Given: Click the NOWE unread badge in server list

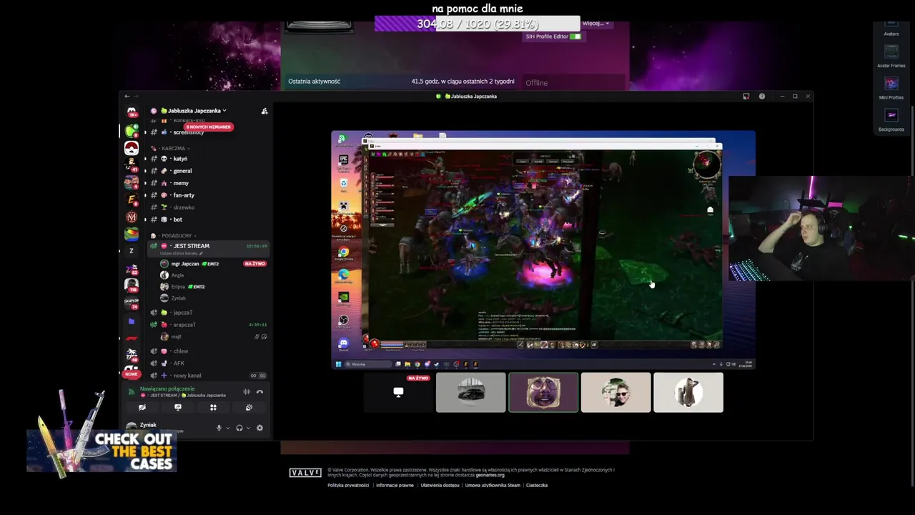Looking at the screenshot, I should (x=131, y=374).
